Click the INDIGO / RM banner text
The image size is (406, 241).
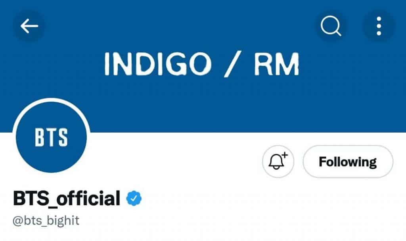pyautogui.click(x=202, y=64)
